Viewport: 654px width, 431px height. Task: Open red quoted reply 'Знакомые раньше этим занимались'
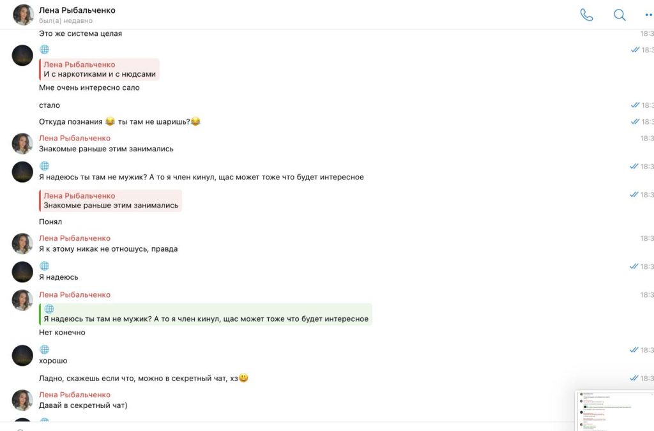pos(110,200)
